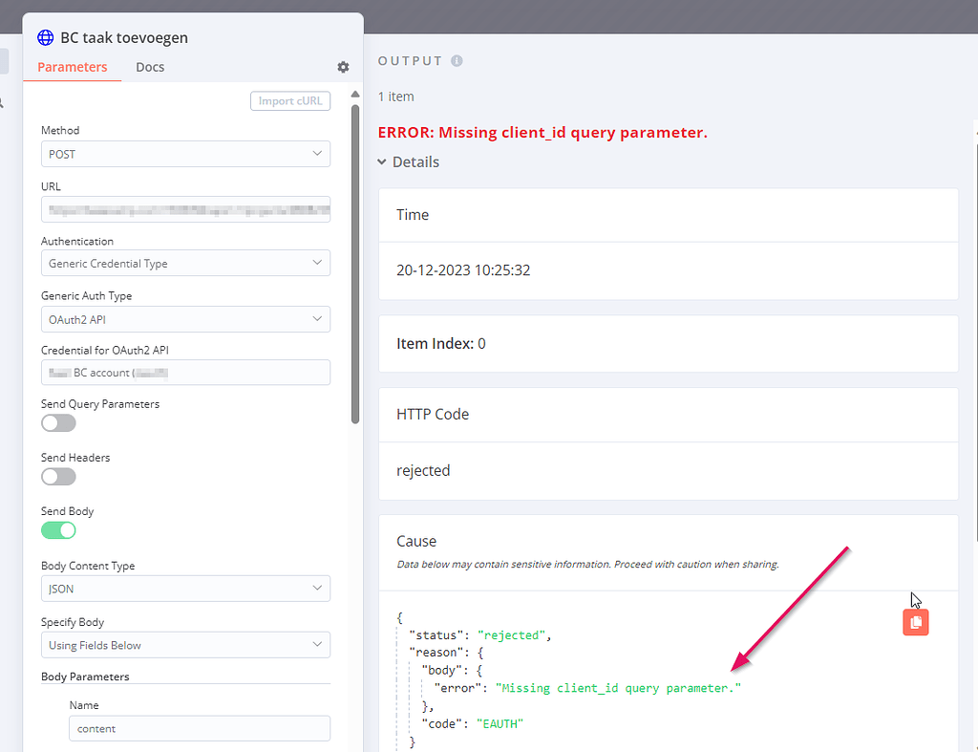Copy the error JSON with the clipboard icon
The height and width of the screenshot is (752, 978).
tap(915, 622)
